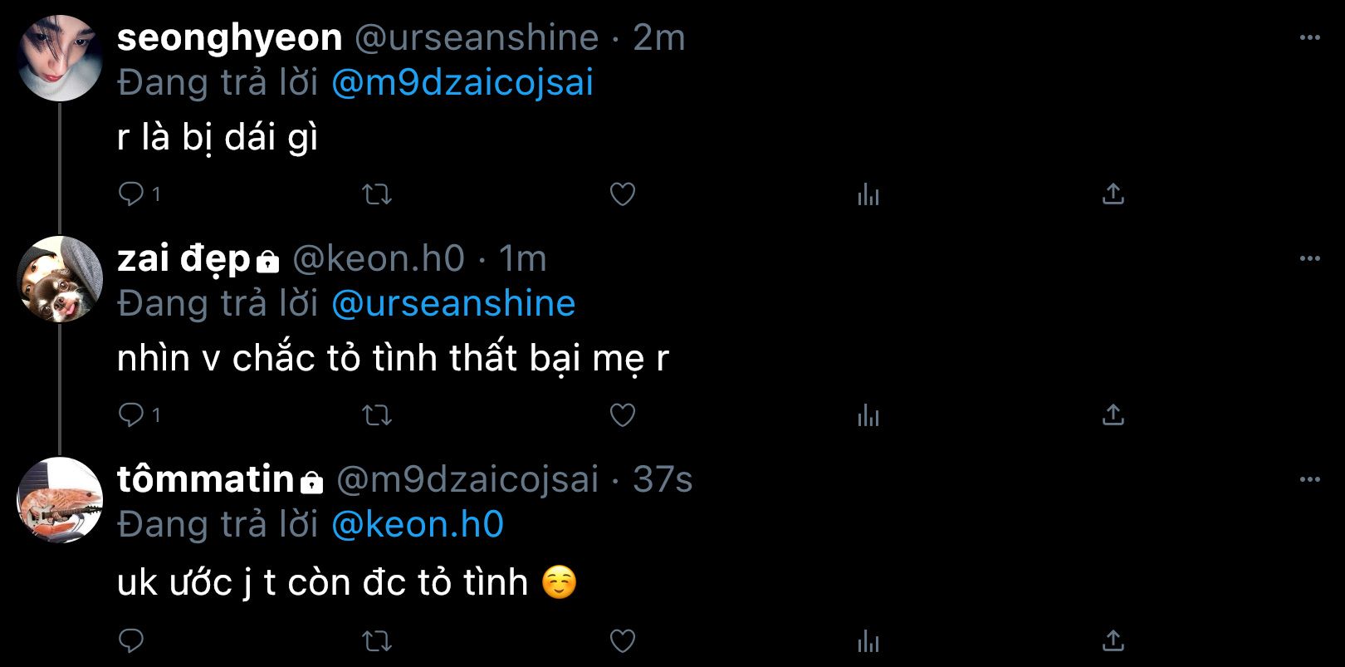Share seonghyeon's tweet
The width and height of the screenshot is (1345, 667).
(x=1113, y=194)
